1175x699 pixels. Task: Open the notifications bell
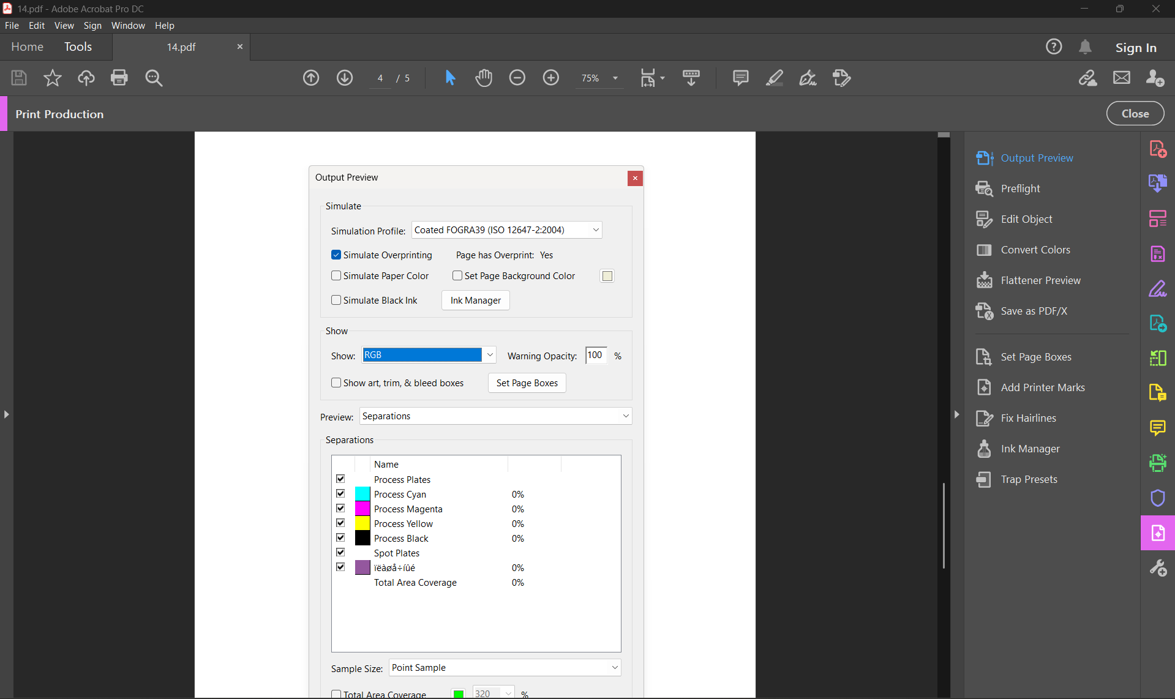(x=1085, y=47)
